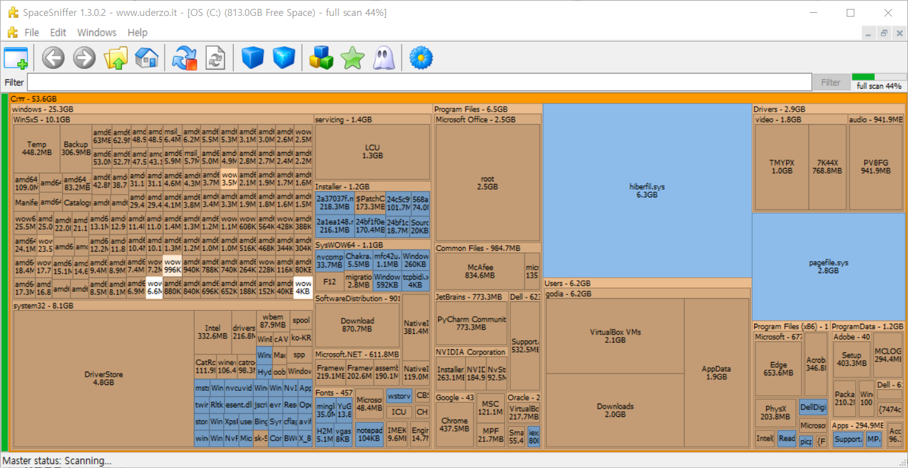The image size is (908, 468).
Task: Select the Edge 653.6MB block
Action: (x=778, y=369)
